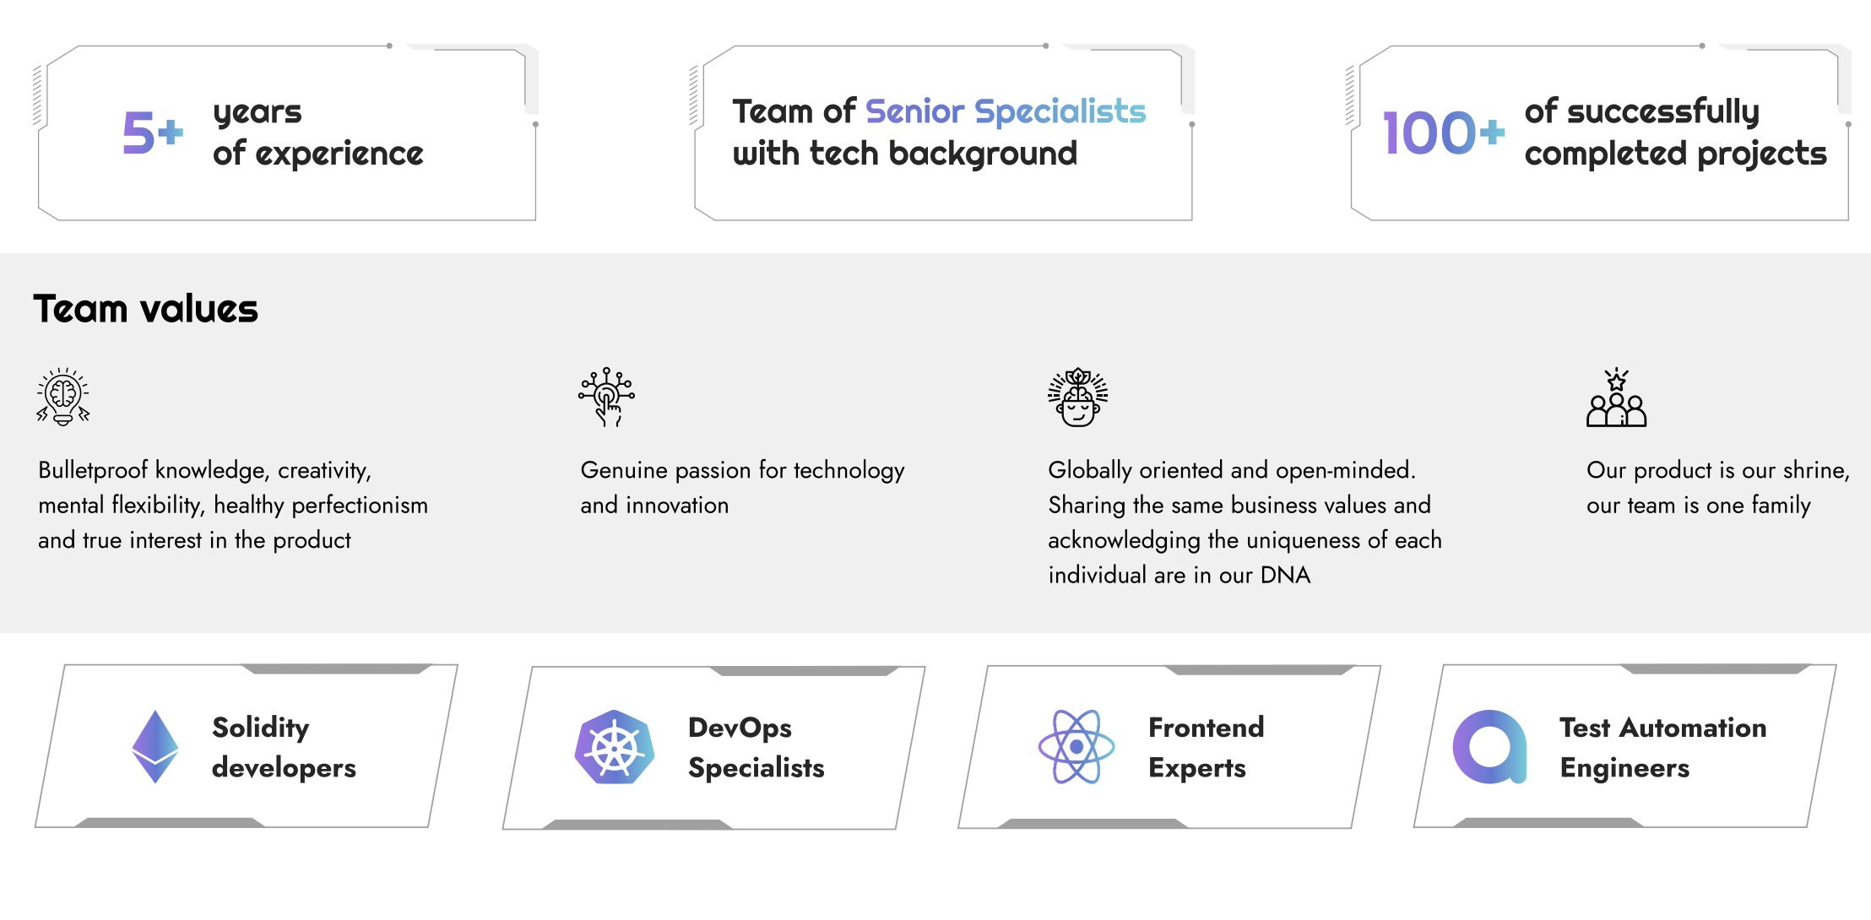Select the Solidity developers card
The image size is (1871, 920).
(247, 746)
